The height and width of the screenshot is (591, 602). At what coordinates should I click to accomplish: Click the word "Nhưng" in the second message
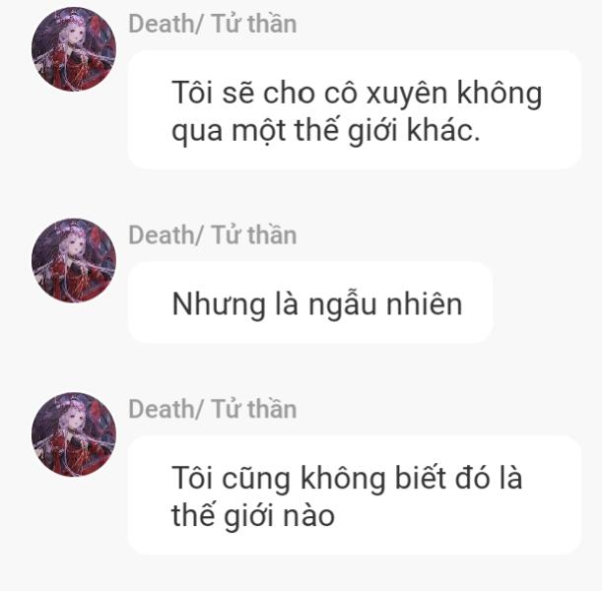219,304
